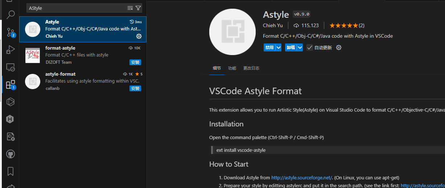Image resolution: width=445 pixels, height=188 pixels.
Task: Install the astyle-format extension by callanb
Action: pyautogui.click(x=135, y=88)
